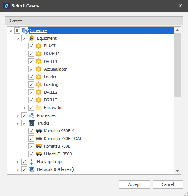Click the Loader gear icon
The width and height of the screenshot is (188, 196).
click(x=39, y=77)
